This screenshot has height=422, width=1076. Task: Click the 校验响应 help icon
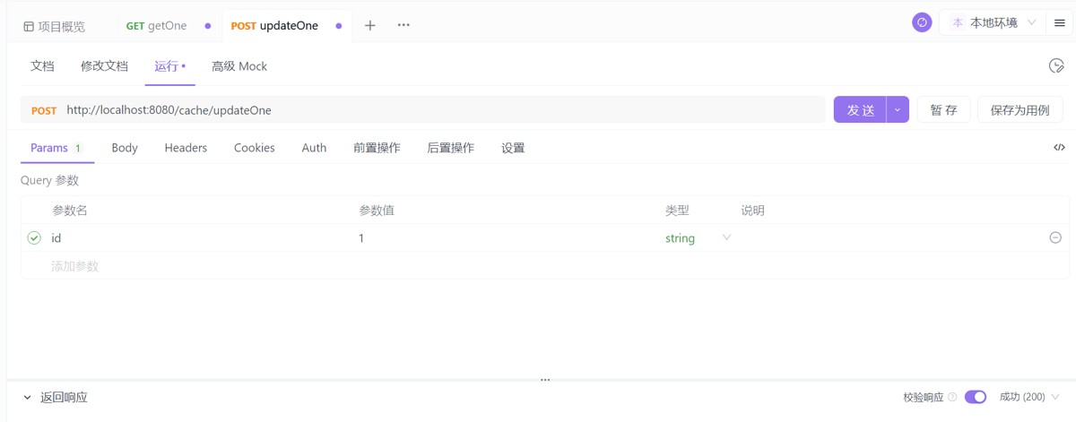952,397
